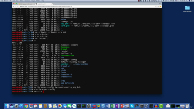Click the 'app-defaults' directory name
Image resolution: width=194 pixels, height=109 pixels.
pos(67,83)
